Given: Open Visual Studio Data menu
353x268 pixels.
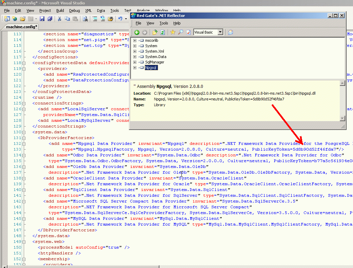Looking at the screenshot, I should point(101,11).
